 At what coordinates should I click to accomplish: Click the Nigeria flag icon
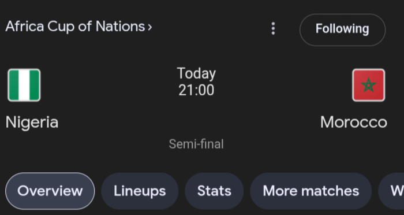[x=24, y=85]
